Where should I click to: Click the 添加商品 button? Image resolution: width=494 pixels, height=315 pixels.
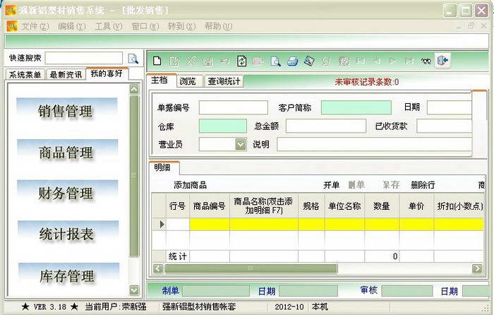[190, 185]
